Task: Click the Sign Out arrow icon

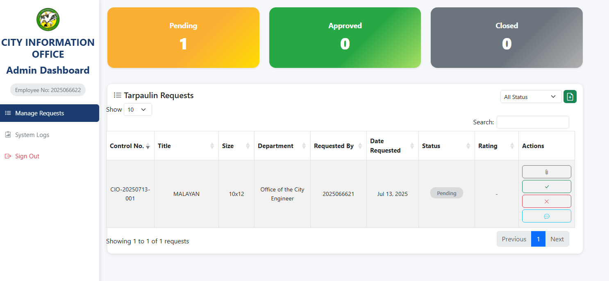Action: [x=8, y=156]
